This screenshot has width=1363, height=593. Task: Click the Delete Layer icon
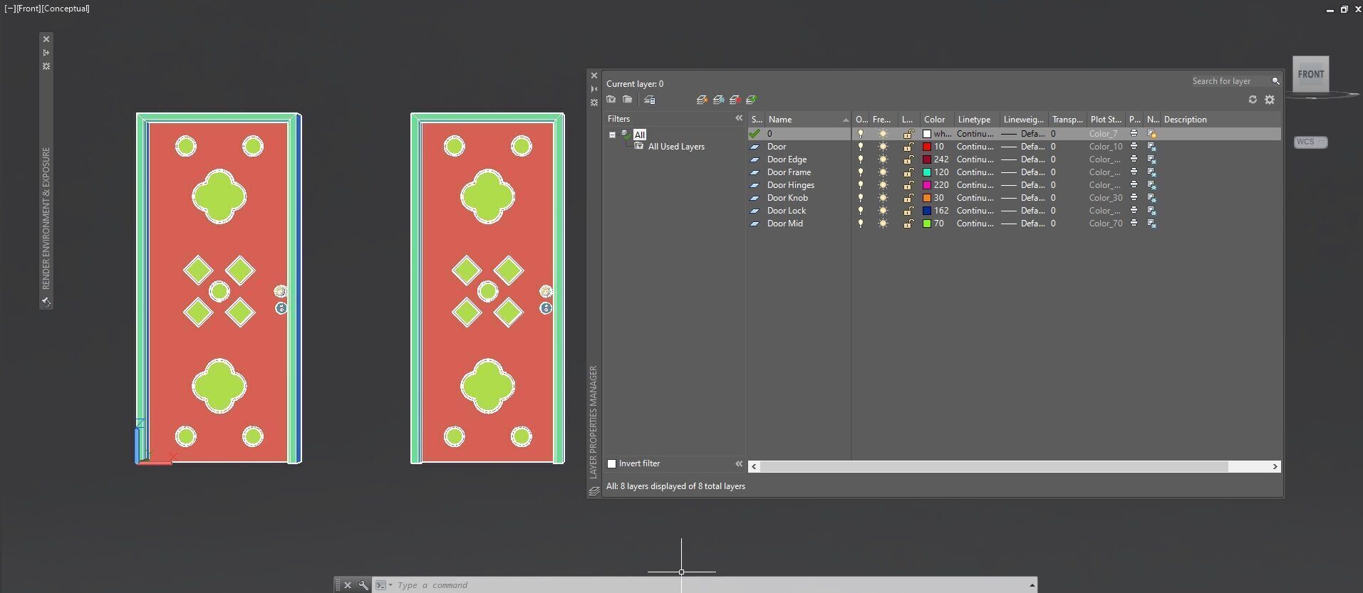[735, 100]
